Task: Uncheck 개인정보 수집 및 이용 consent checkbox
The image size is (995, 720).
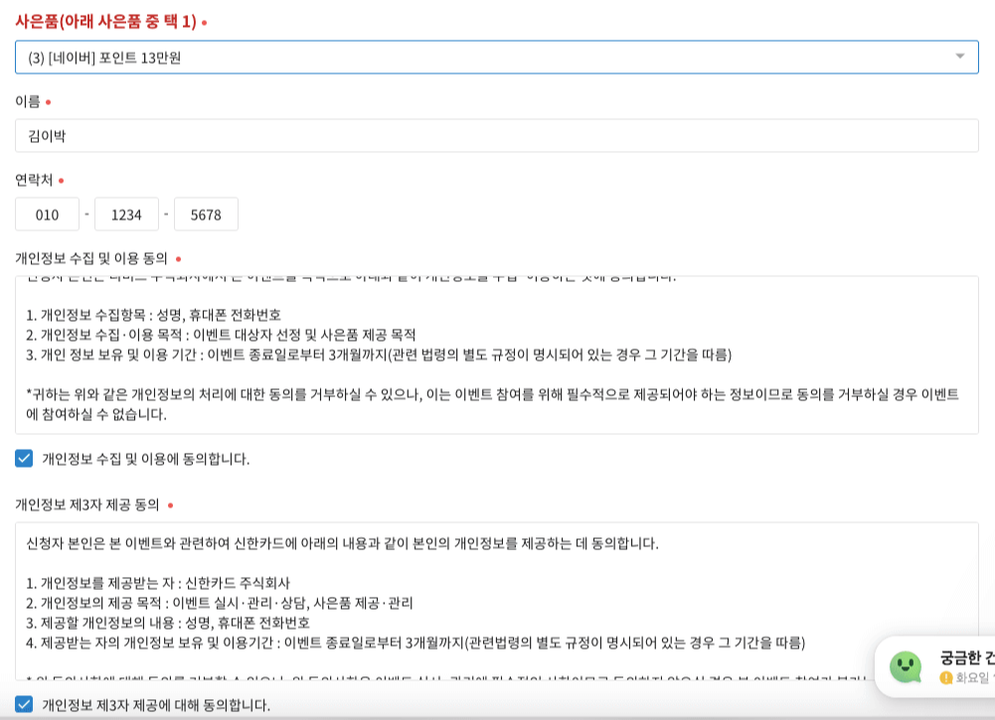Action: pyautogui.click(x=22, y=460)
